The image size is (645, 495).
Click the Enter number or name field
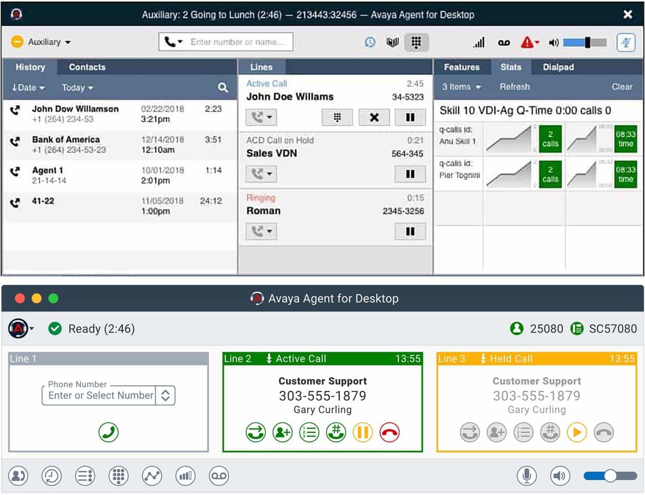239,42
